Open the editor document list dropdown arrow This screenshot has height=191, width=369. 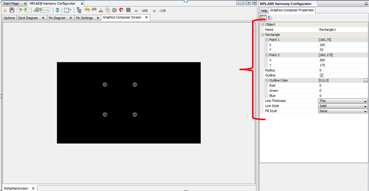249,3
